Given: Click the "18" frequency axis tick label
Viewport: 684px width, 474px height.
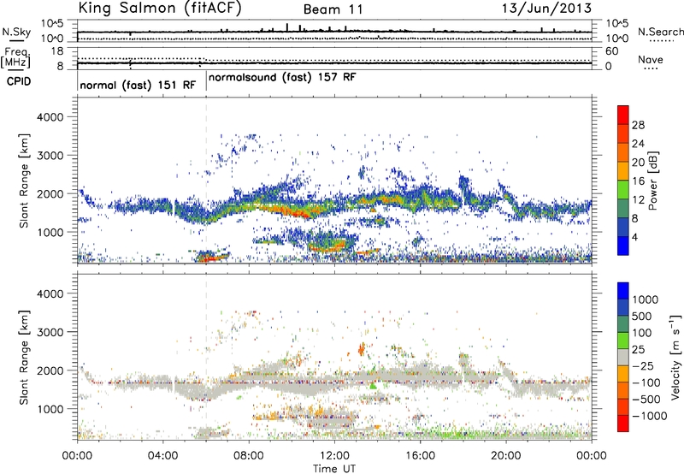Looking at the screenshot, I should point(57,51).
